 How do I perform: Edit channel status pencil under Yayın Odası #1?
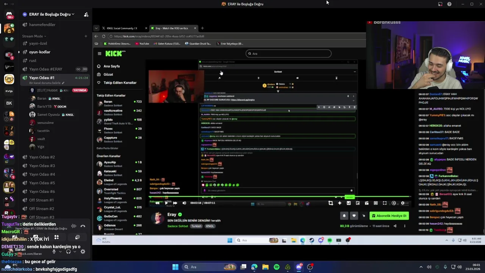coord(63,83)
